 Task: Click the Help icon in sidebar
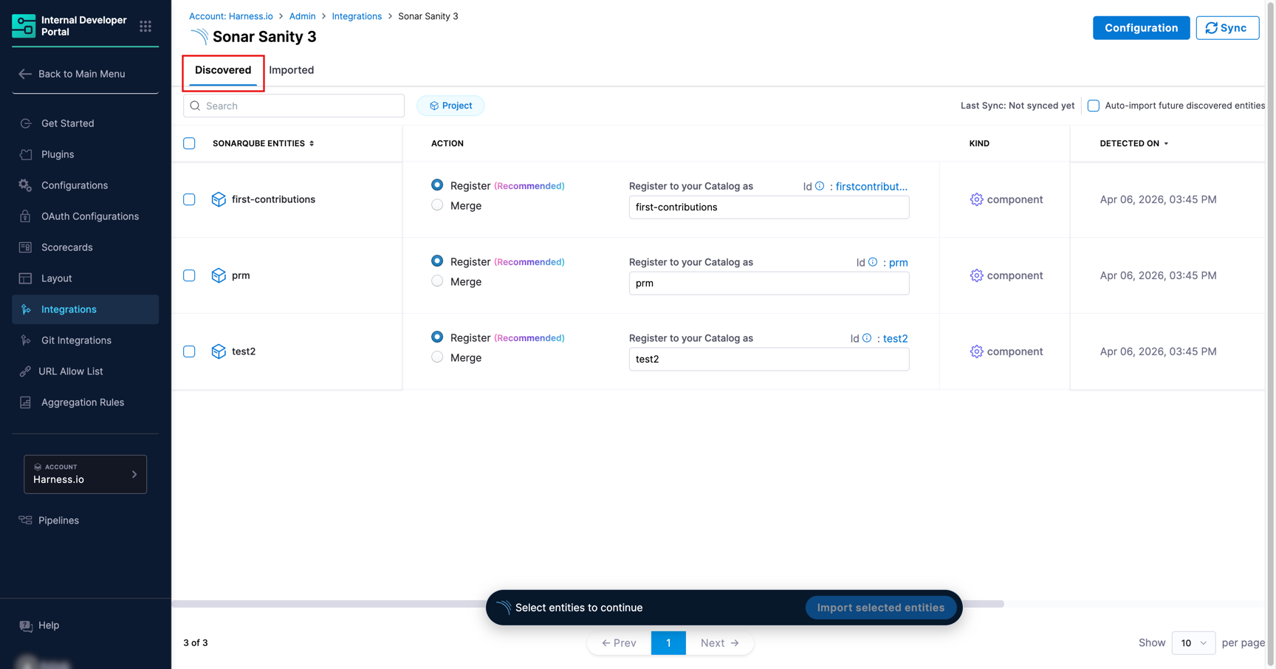tap(26, 625)
